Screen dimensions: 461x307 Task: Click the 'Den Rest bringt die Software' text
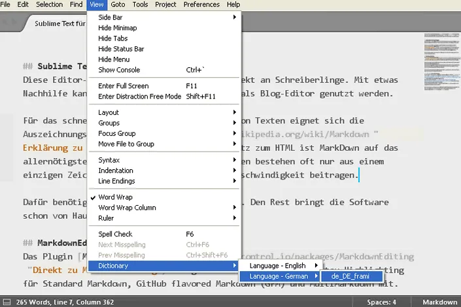[319, 202]
